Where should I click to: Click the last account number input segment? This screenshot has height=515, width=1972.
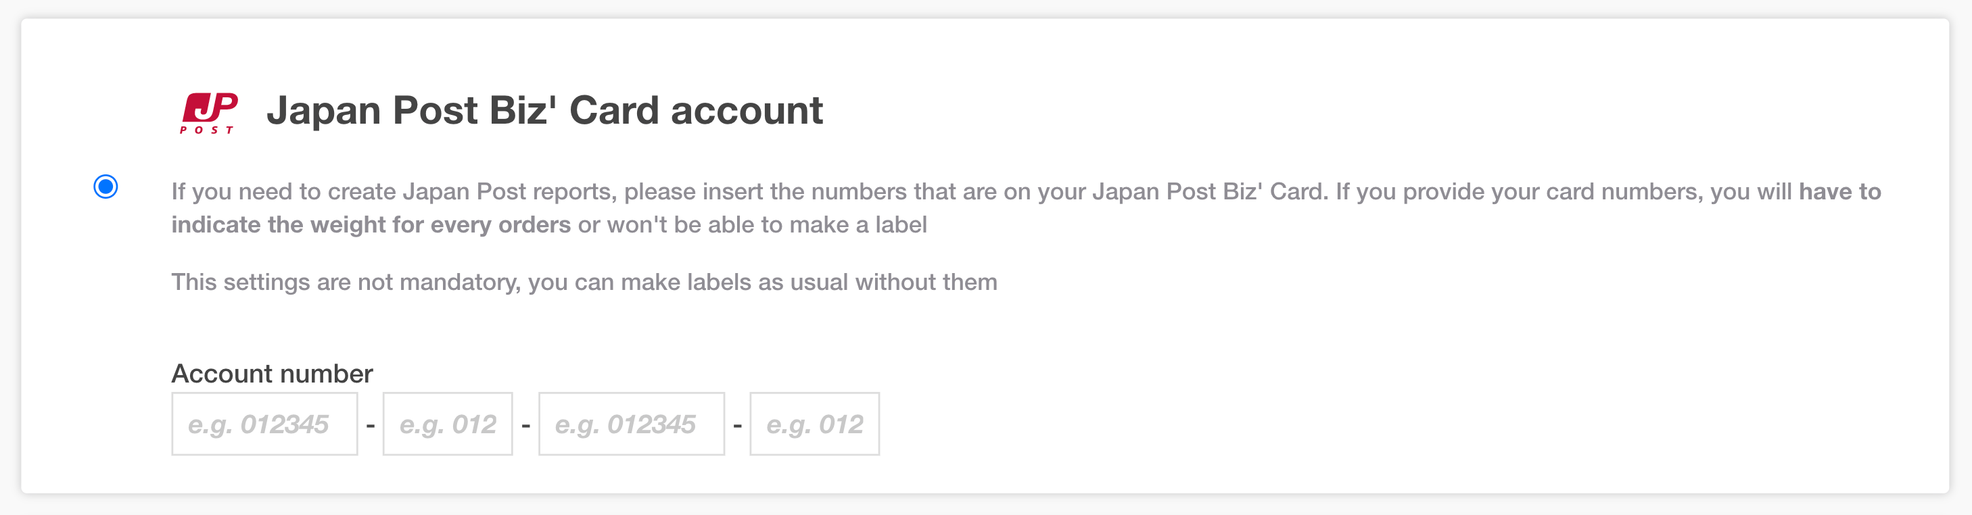814,423
